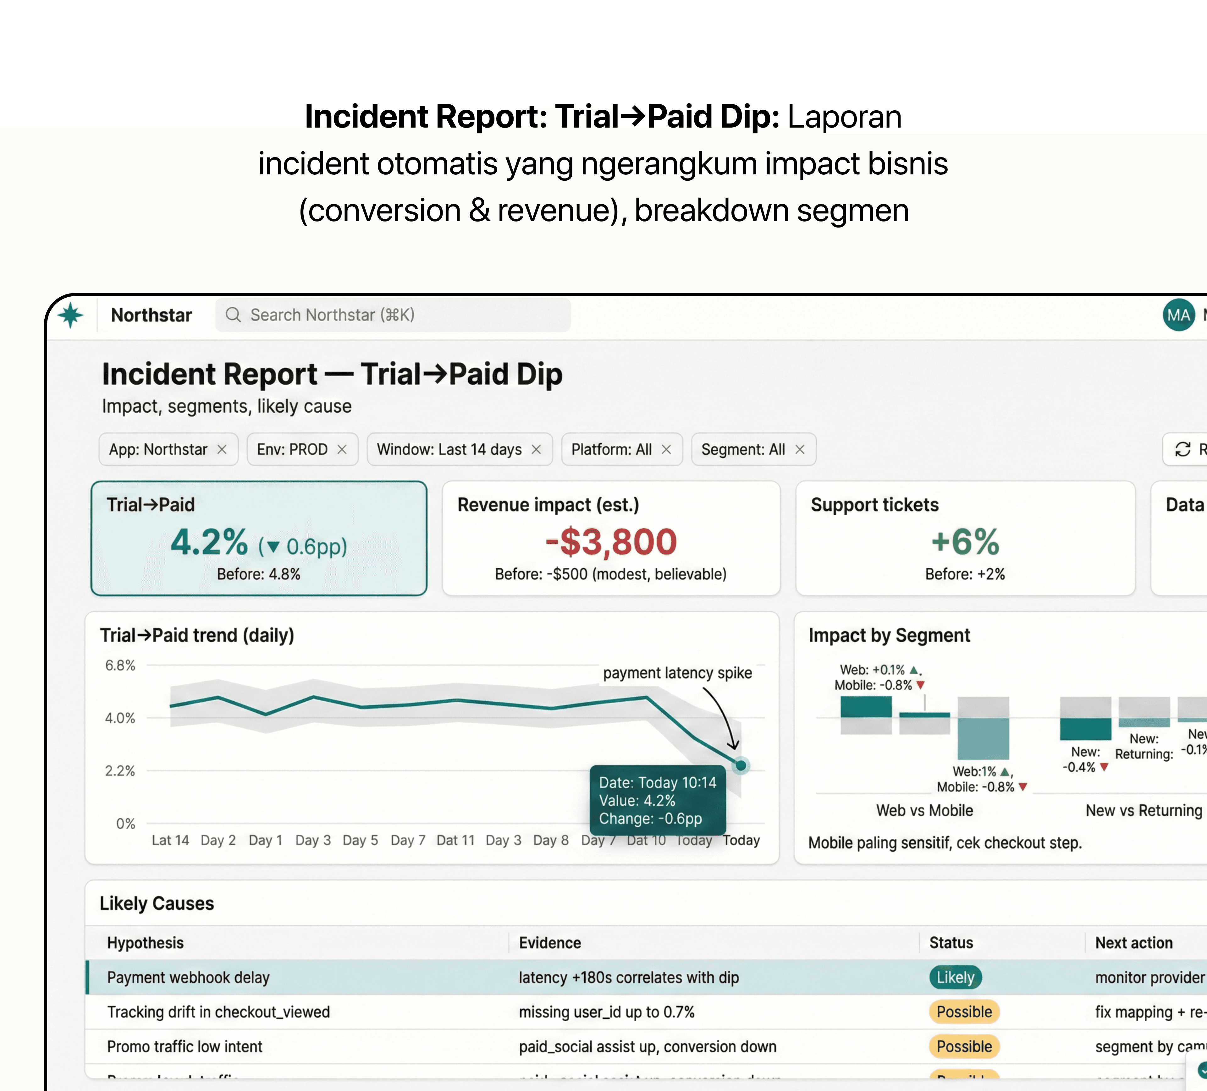Remove the Env: PROD filter
The height and width of the screenshot is (1091, 1207).
coord(342,449)
